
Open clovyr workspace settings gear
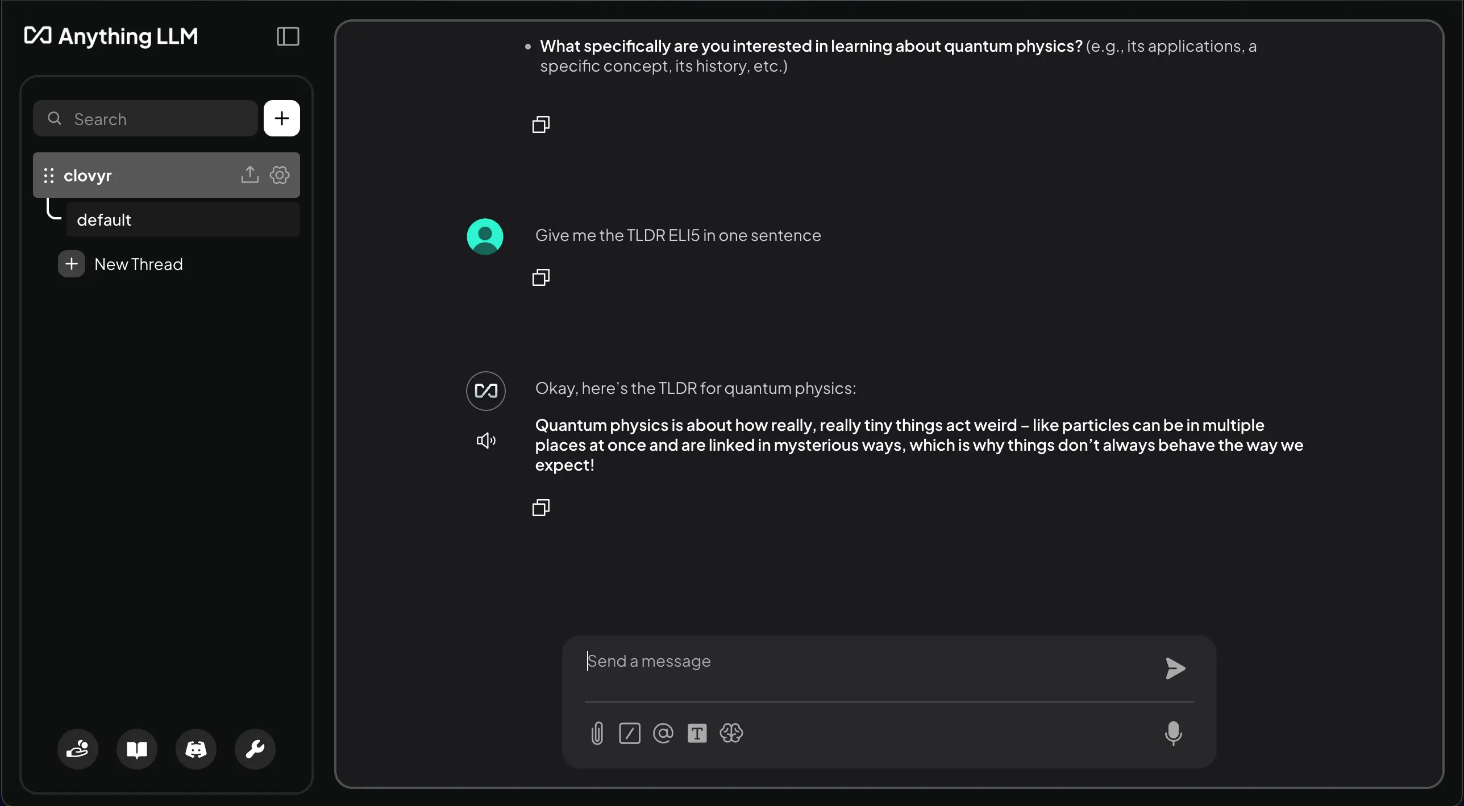(x=280, y=175)
